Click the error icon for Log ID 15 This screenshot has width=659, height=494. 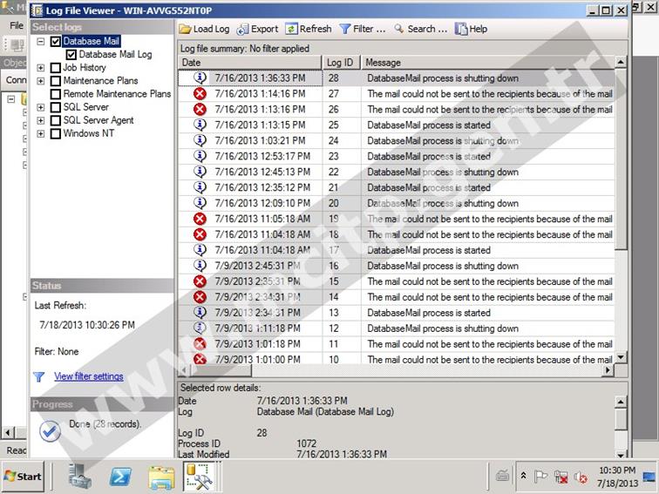200,281
